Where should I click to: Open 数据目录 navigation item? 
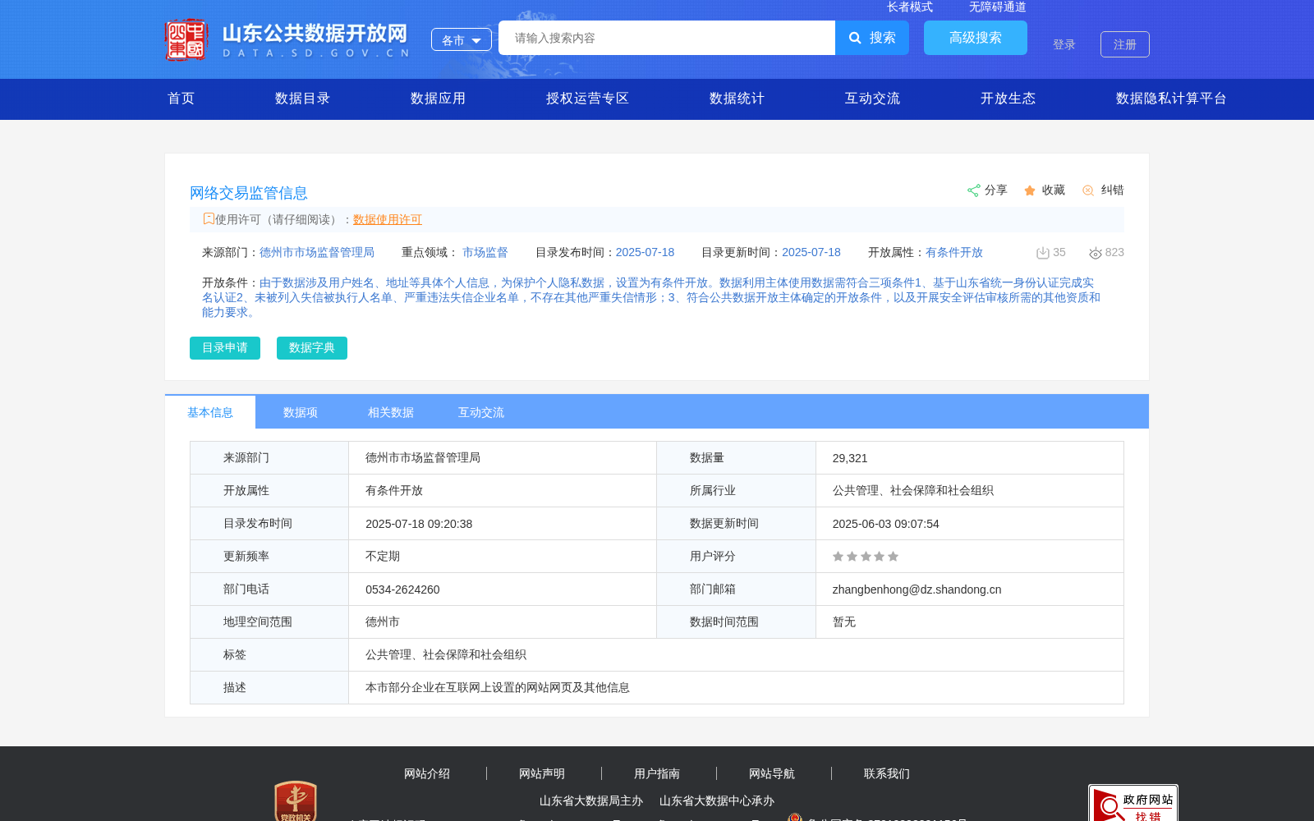[x=302, y=99]
